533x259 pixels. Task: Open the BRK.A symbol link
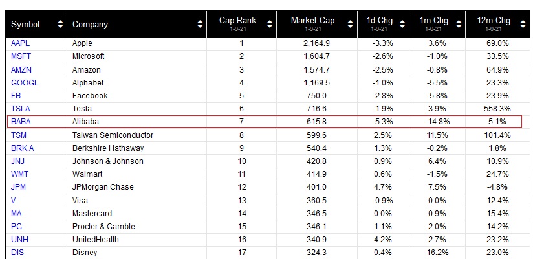tap(22, 148)
